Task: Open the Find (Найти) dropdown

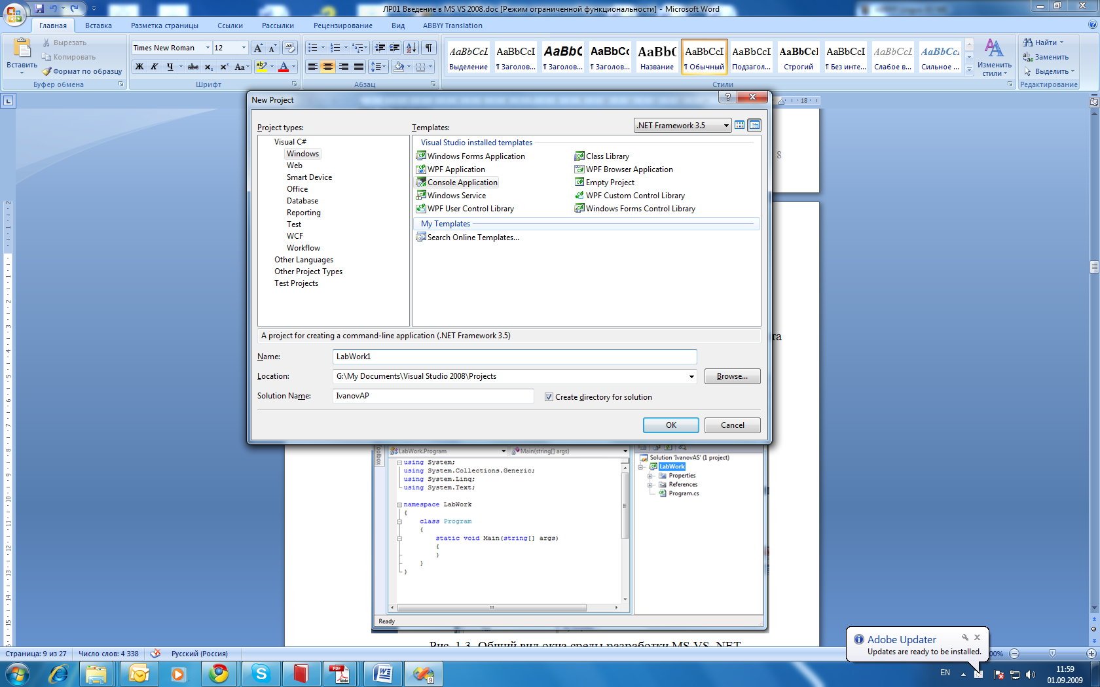Action: click(1061, 43)
